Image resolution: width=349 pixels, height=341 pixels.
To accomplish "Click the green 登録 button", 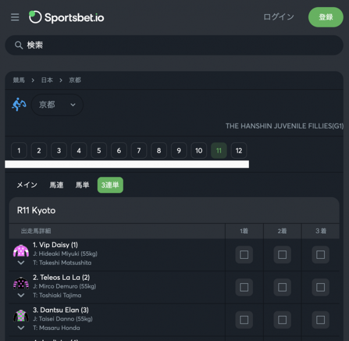I will pyautogui.click(x=326, y=17).
